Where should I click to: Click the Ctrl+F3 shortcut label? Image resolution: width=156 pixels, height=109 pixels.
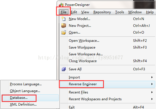click(139, 69)
